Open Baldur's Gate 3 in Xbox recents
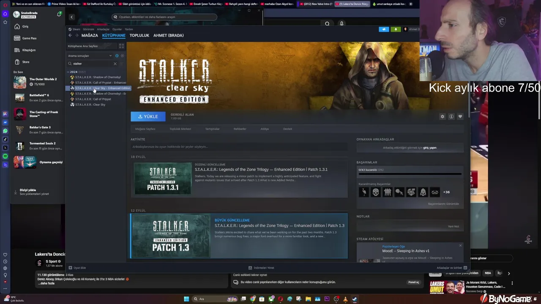 [x=38, y=130]
